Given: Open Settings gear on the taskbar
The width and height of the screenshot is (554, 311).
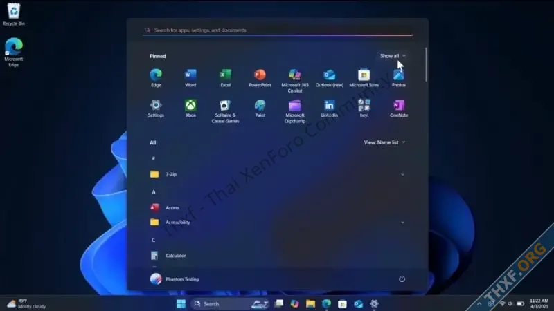Looking at the screenshot, I should pyautogui.click(x=374, y=303).
